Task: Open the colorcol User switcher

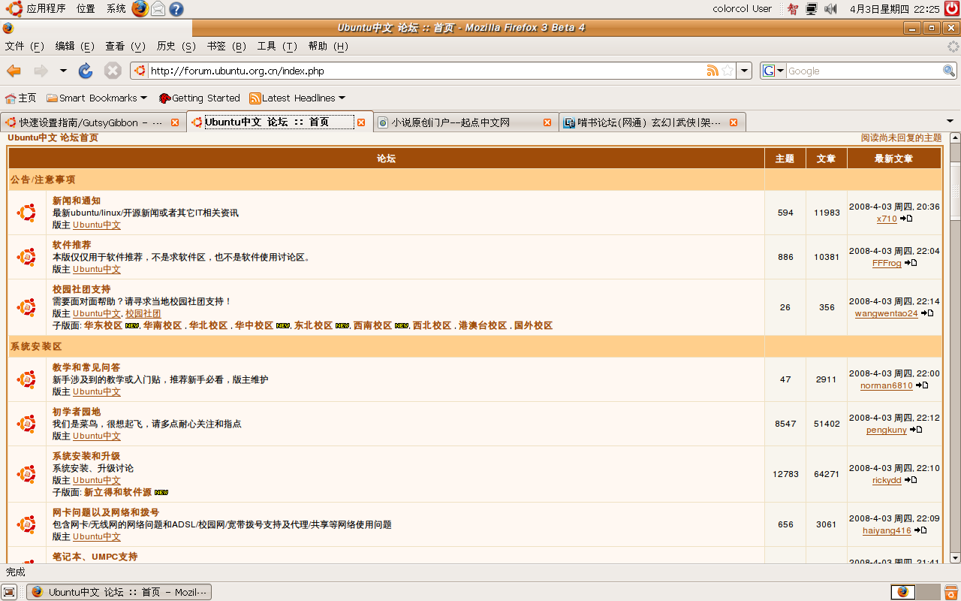Action: click(742, 9)
